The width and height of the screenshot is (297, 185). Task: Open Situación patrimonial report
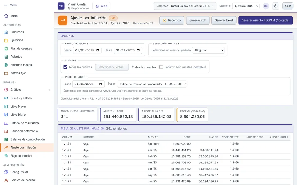click(x=27, y=131)
